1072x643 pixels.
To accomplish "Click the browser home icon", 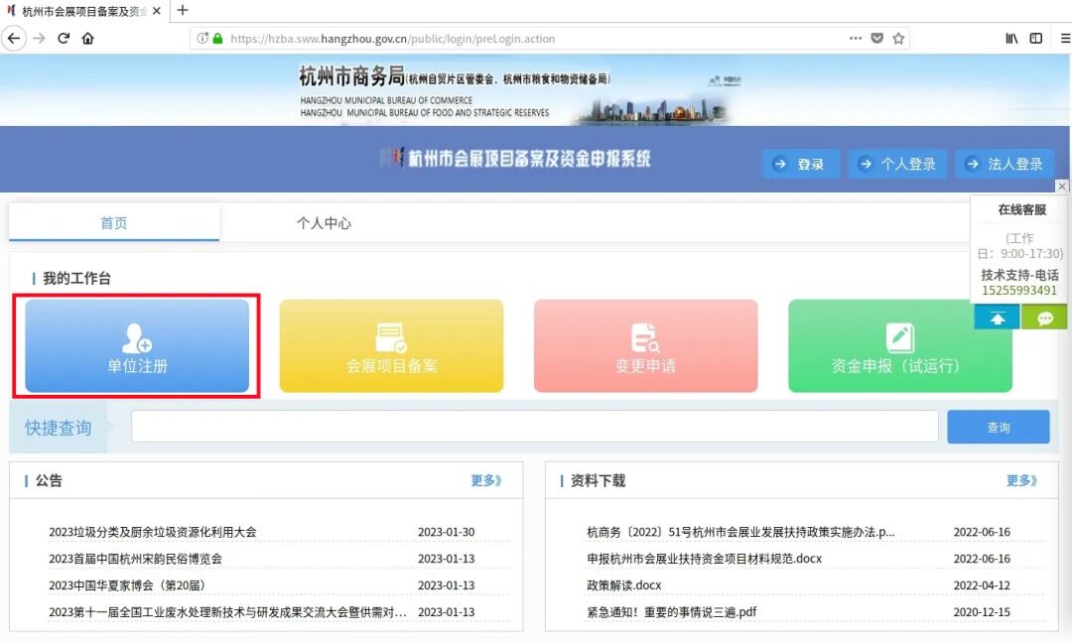I will click(x=87, y=38).
